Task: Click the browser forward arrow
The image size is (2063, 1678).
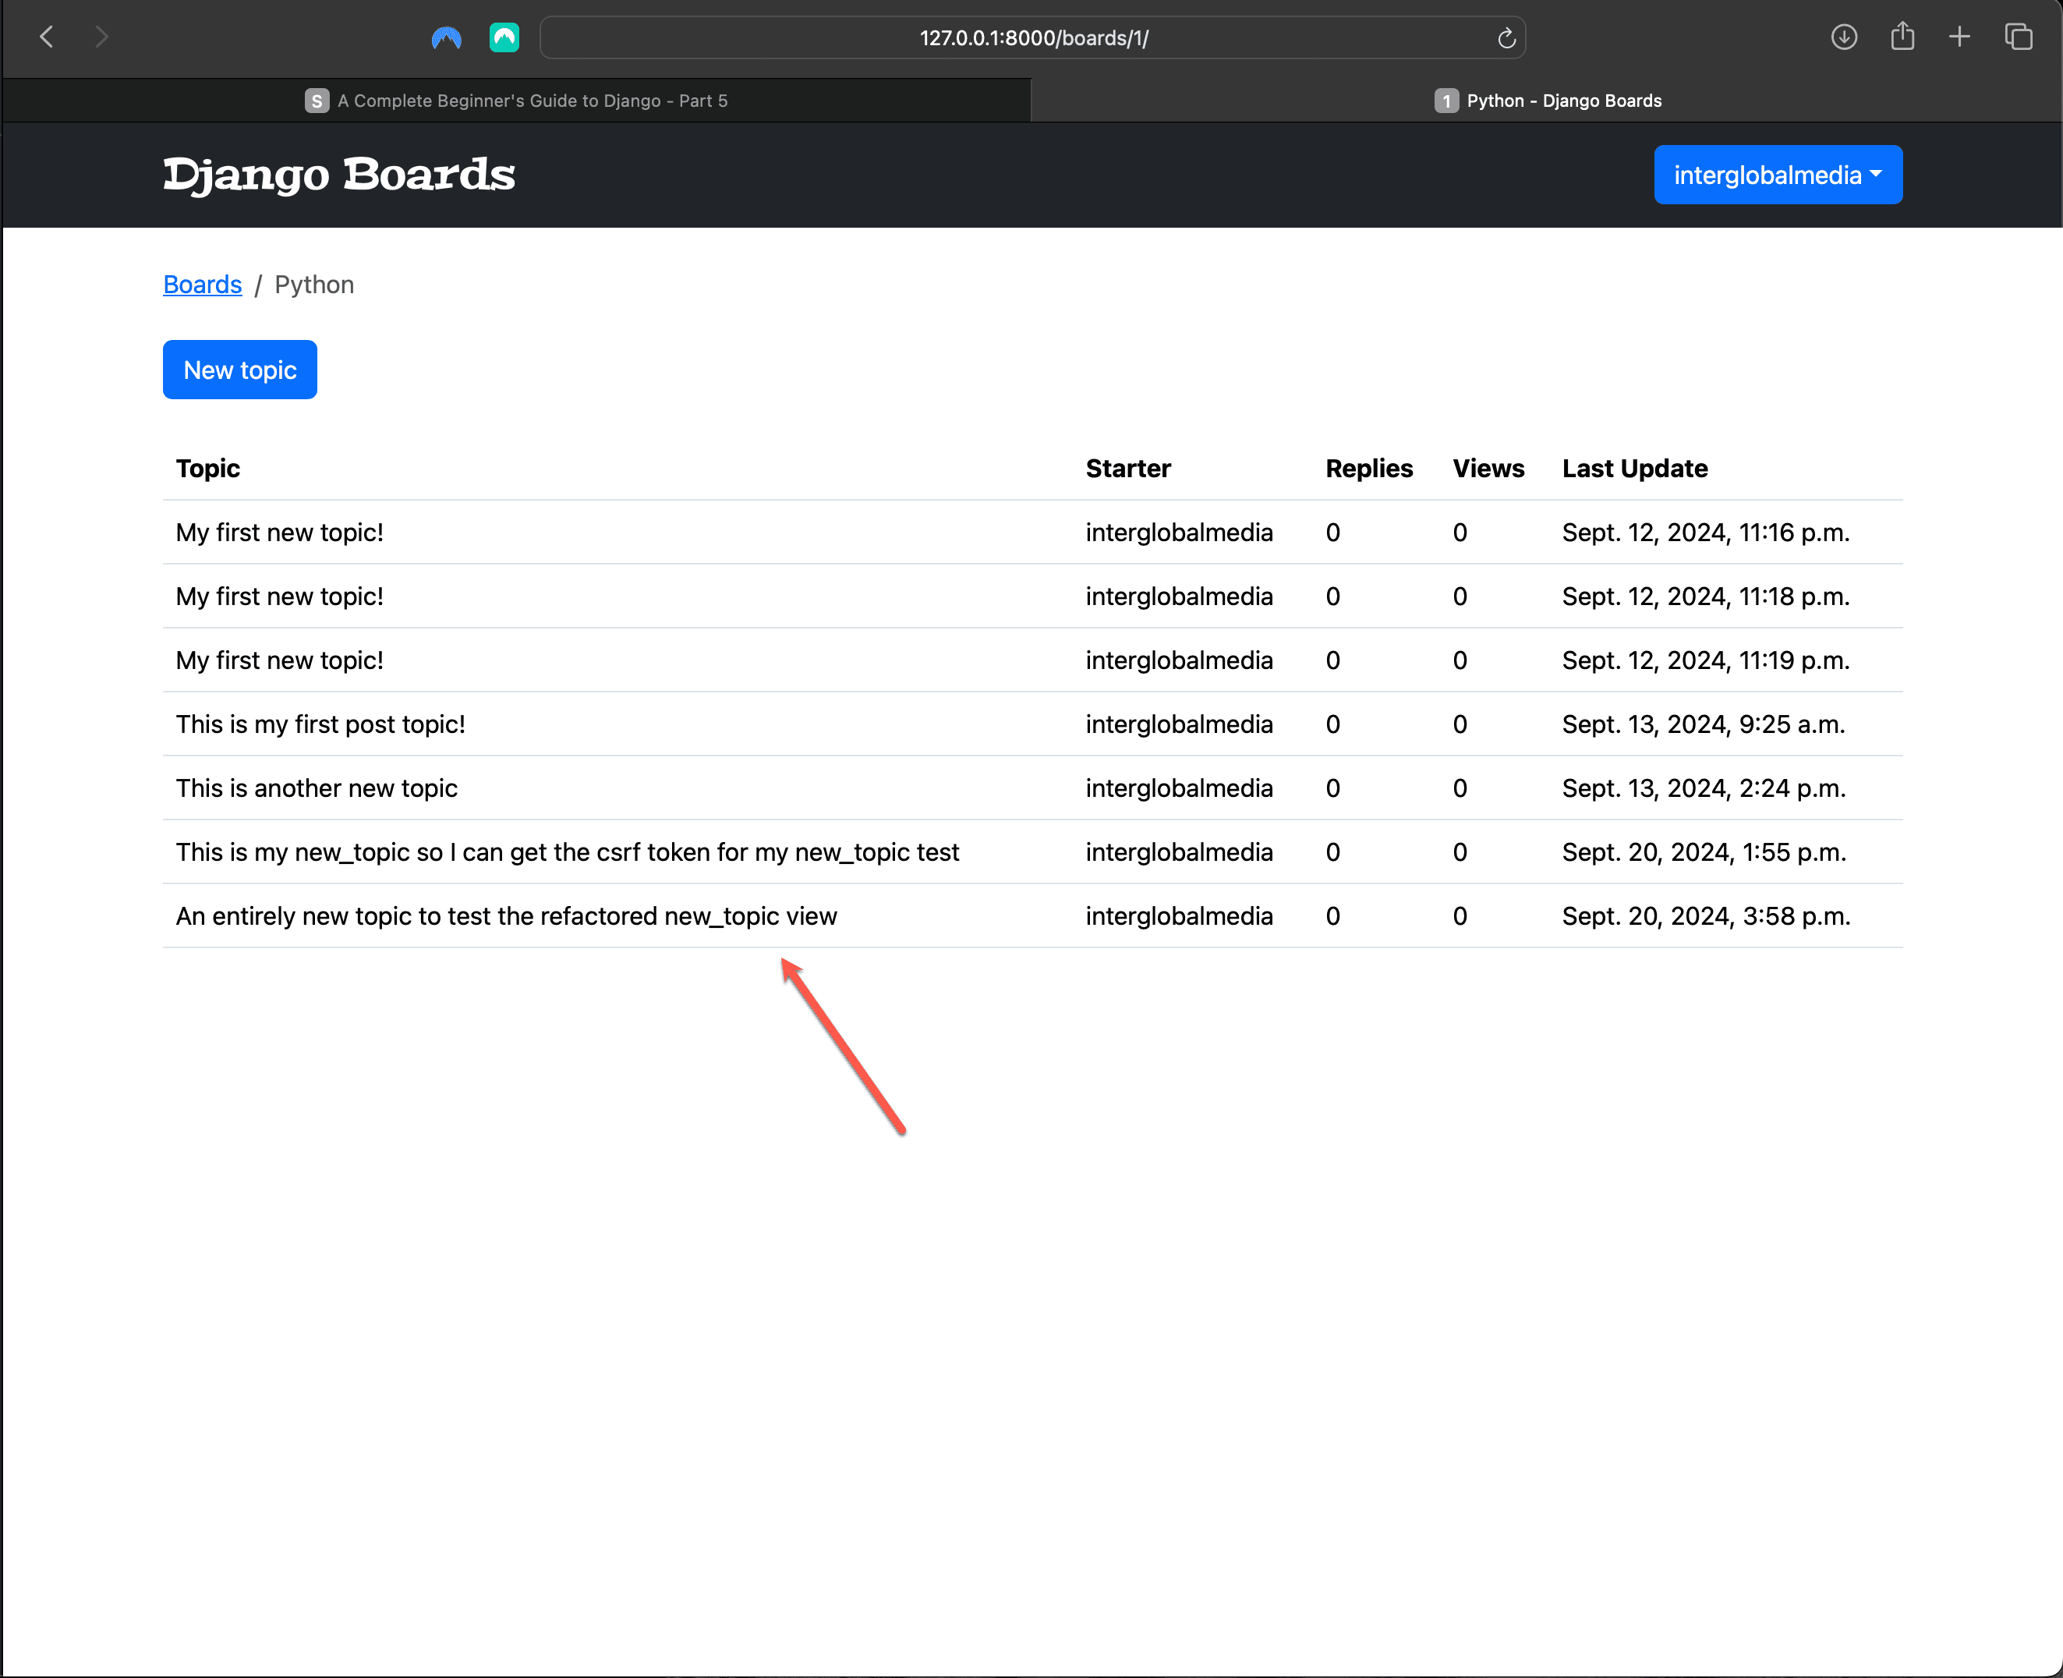Action: point(101,37)
